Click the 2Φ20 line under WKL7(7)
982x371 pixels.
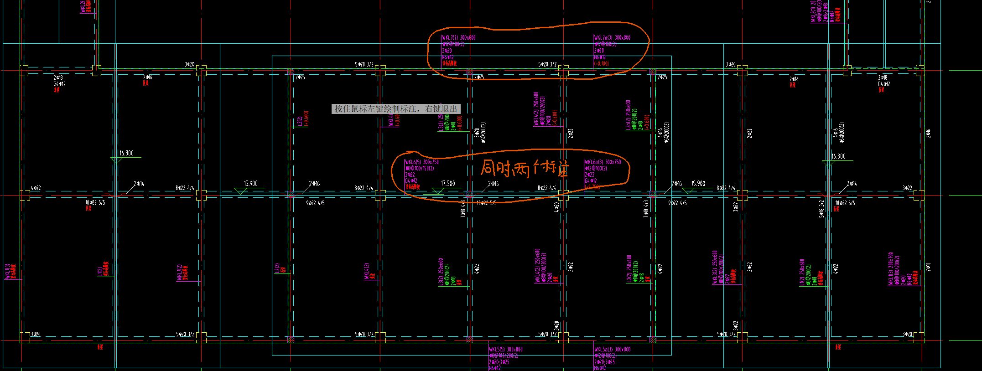[x=447, y=51]
